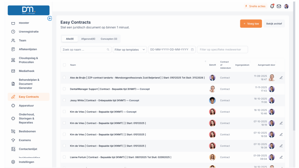Click Jessy White's avatar in Betreft column

tap(212, 101)
